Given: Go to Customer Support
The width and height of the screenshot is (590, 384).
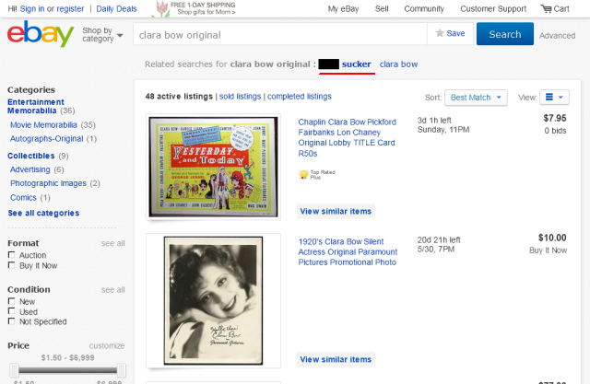Looking at the screenshot, I should (495, 8).
